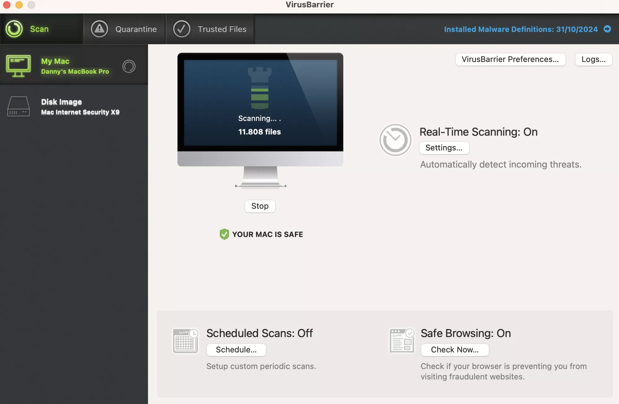The width and height of the screenshot is (619, 404).
Task: Switch to the Quarantine tab
Action: point(136,29)
